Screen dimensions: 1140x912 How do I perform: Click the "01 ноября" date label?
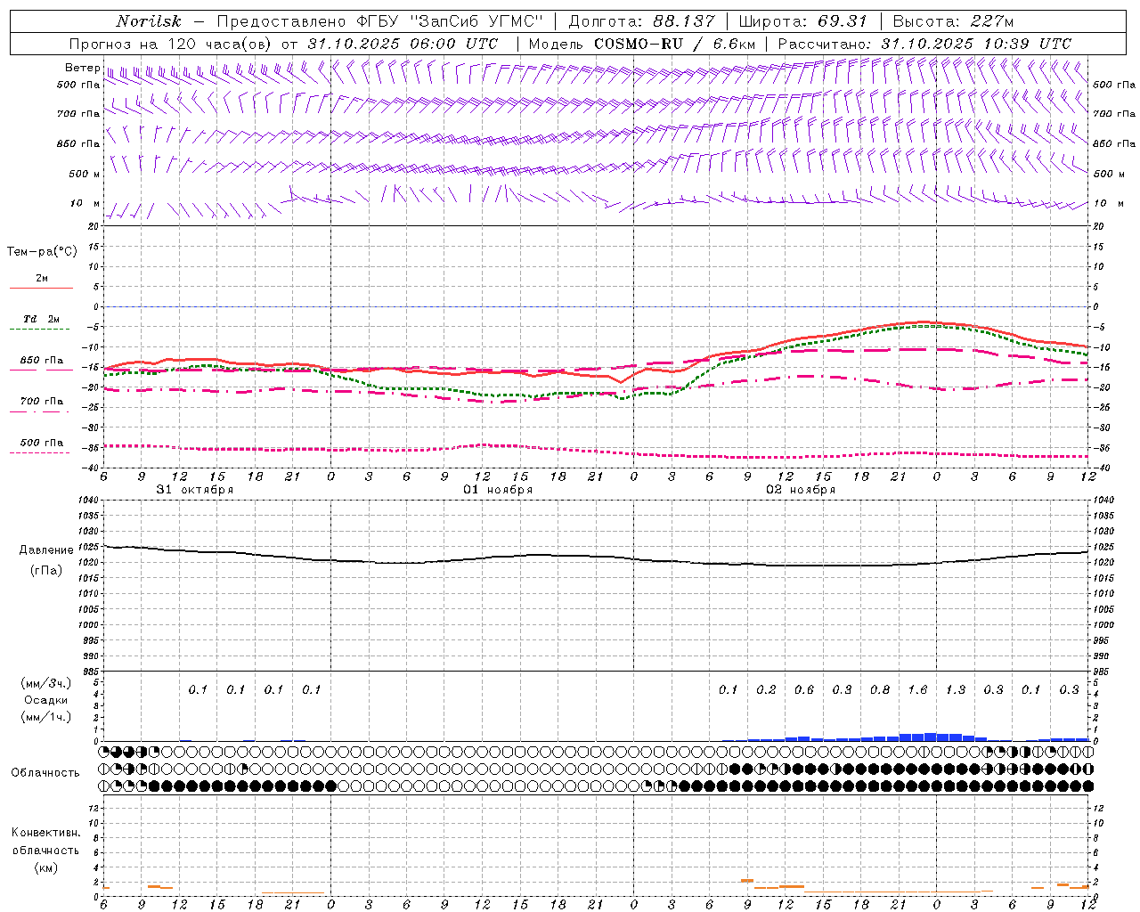pyautogui.click(x=498, y=490)
